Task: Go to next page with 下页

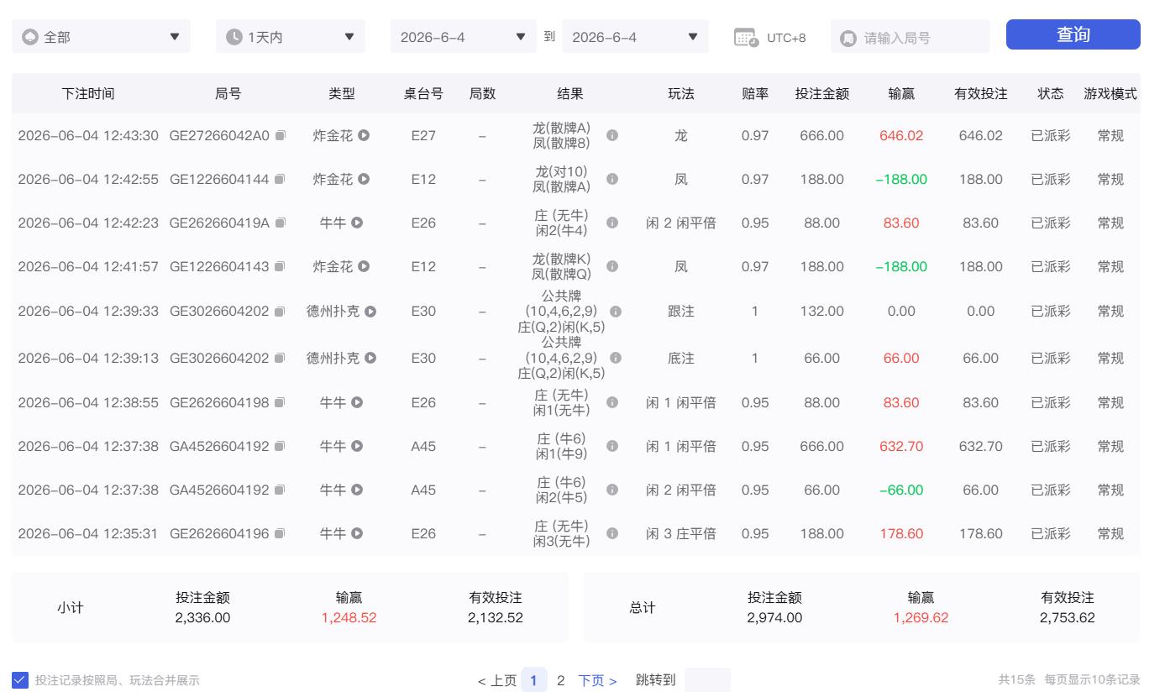Action: (597, 680)
